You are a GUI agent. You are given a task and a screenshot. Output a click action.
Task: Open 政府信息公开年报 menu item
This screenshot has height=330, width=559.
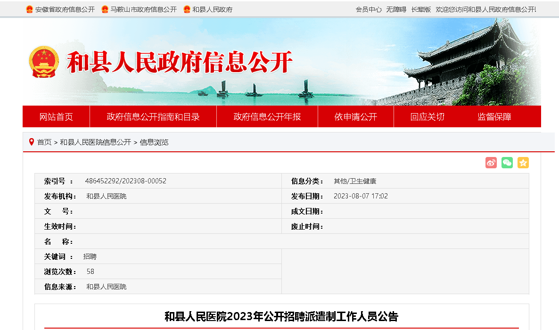click(267, 116)
